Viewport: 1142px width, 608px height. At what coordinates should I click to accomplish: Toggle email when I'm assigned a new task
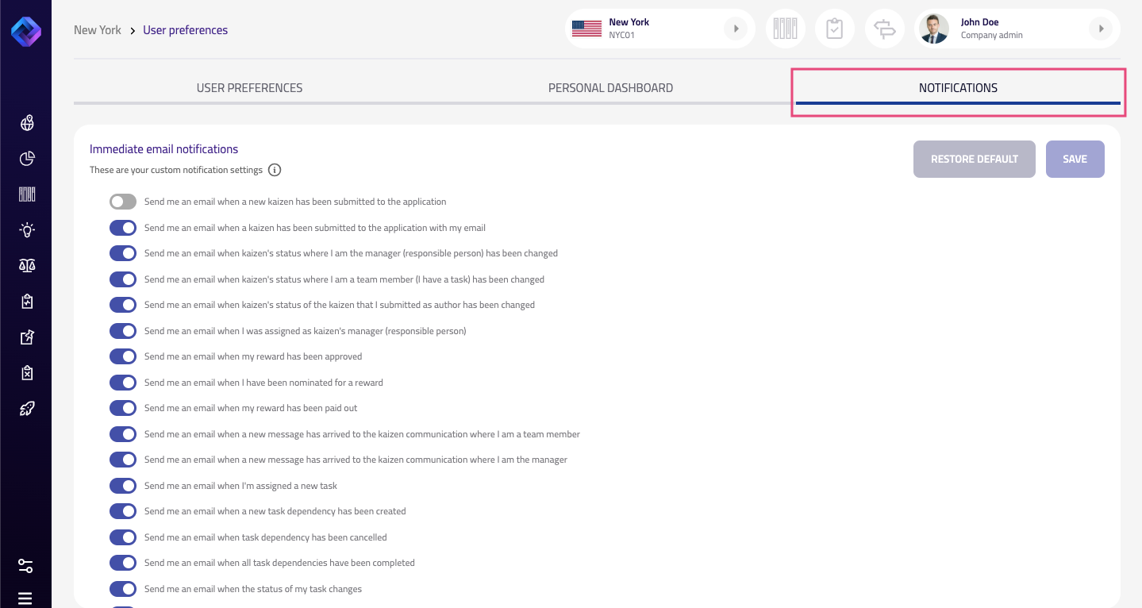123,486
